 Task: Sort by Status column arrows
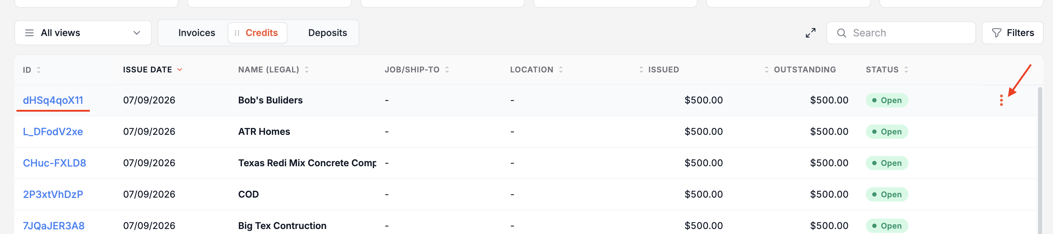[906, 70]
